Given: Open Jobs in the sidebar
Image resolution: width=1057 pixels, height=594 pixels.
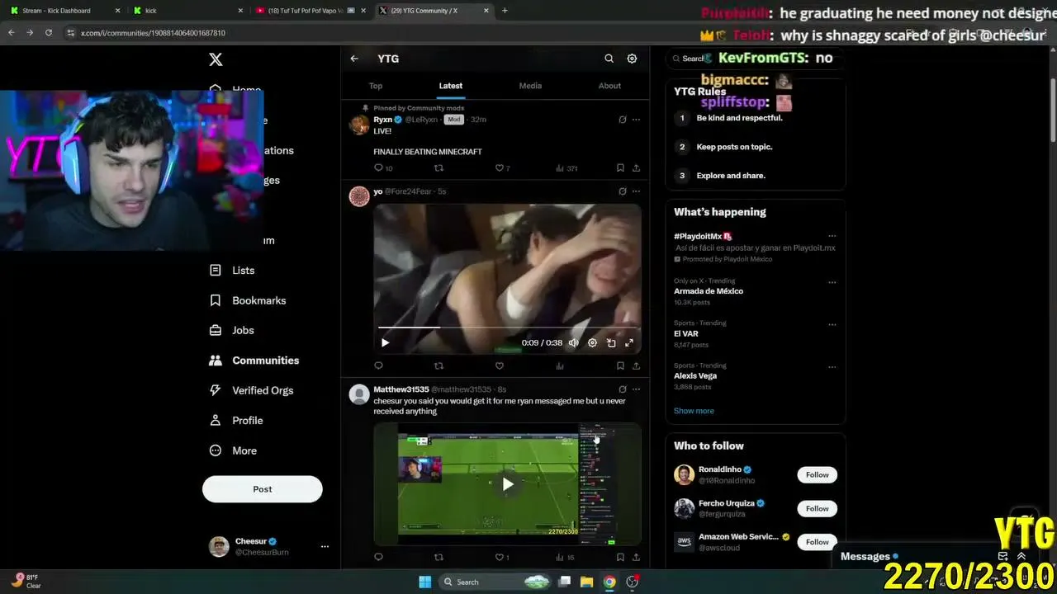Looking at the screenshot, I should (231, 330).
